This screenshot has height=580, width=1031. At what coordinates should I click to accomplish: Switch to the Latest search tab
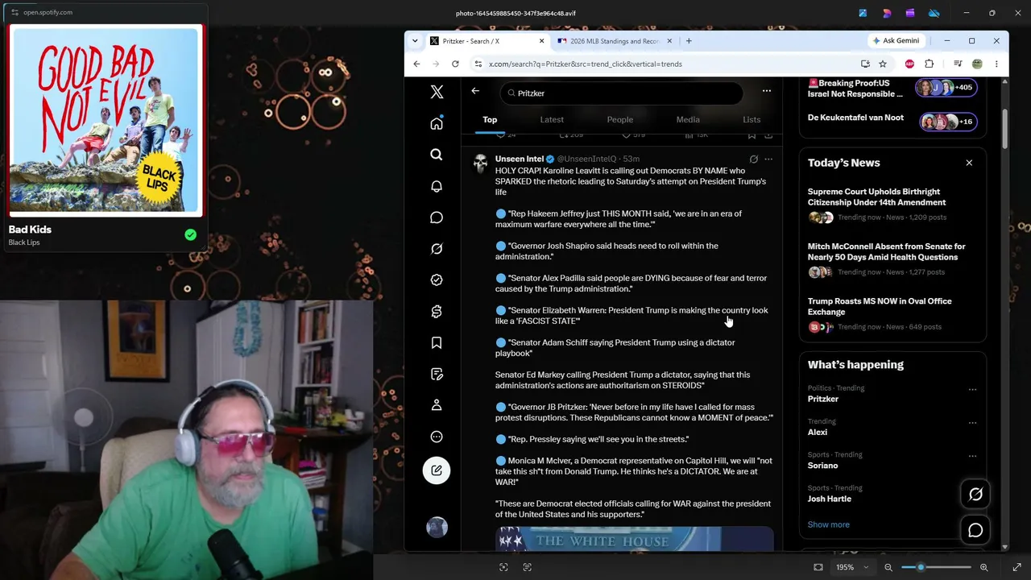pyautogui.click(x=552, y=119)
